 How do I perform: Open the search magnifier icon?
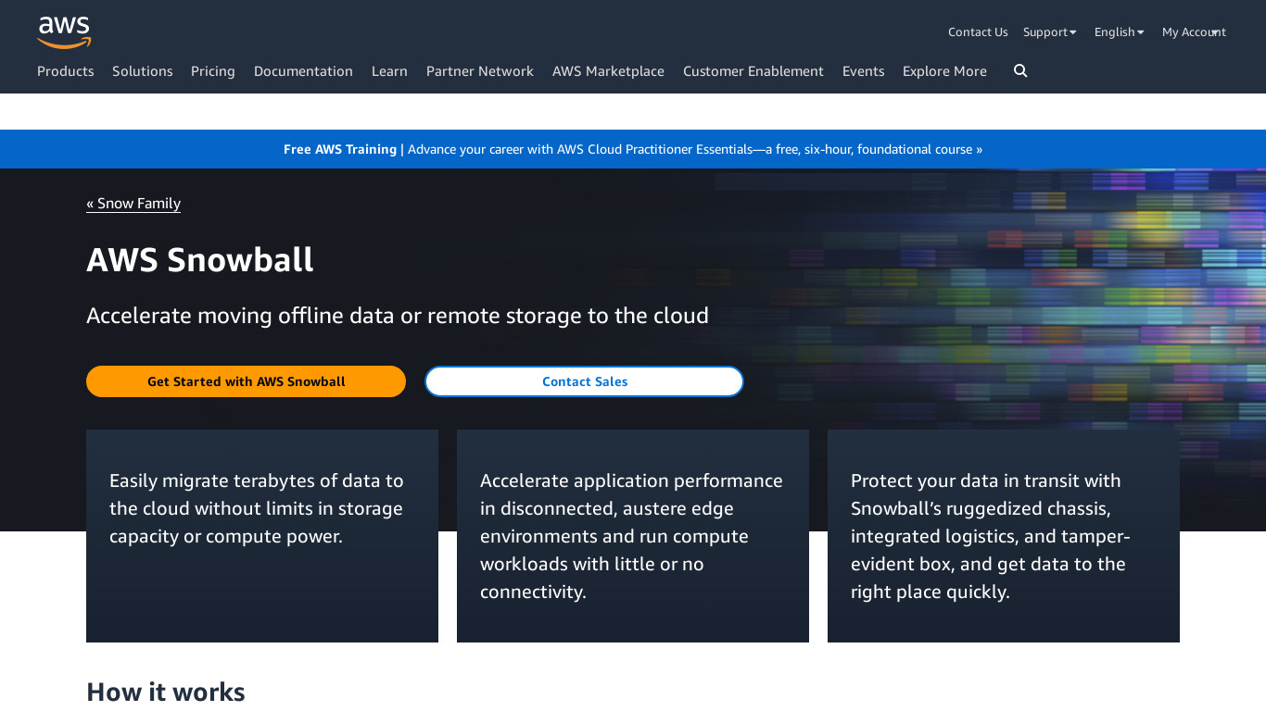(x=1020, y=71)
